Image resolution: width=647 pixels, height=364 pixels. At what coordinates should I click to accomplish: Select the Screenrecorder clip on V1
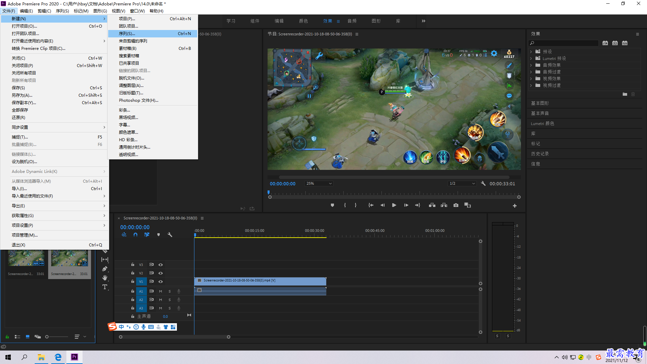click(x=260, y=281)
